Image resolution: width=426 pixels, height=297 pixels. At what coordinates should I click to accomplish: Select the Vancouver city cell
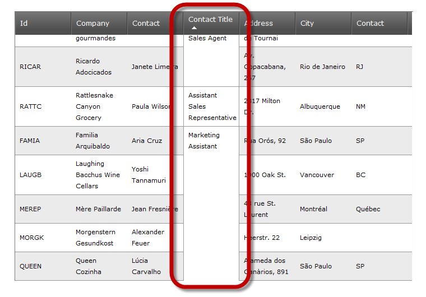pyautogui.click(x=317, y=175)
